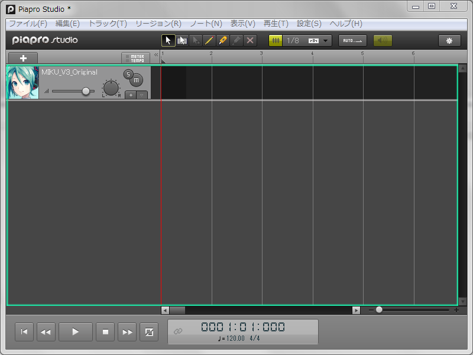This screenshot has width=473, height=355.
Task: Select the range selection tool
Action: click(x=182, y=40)
